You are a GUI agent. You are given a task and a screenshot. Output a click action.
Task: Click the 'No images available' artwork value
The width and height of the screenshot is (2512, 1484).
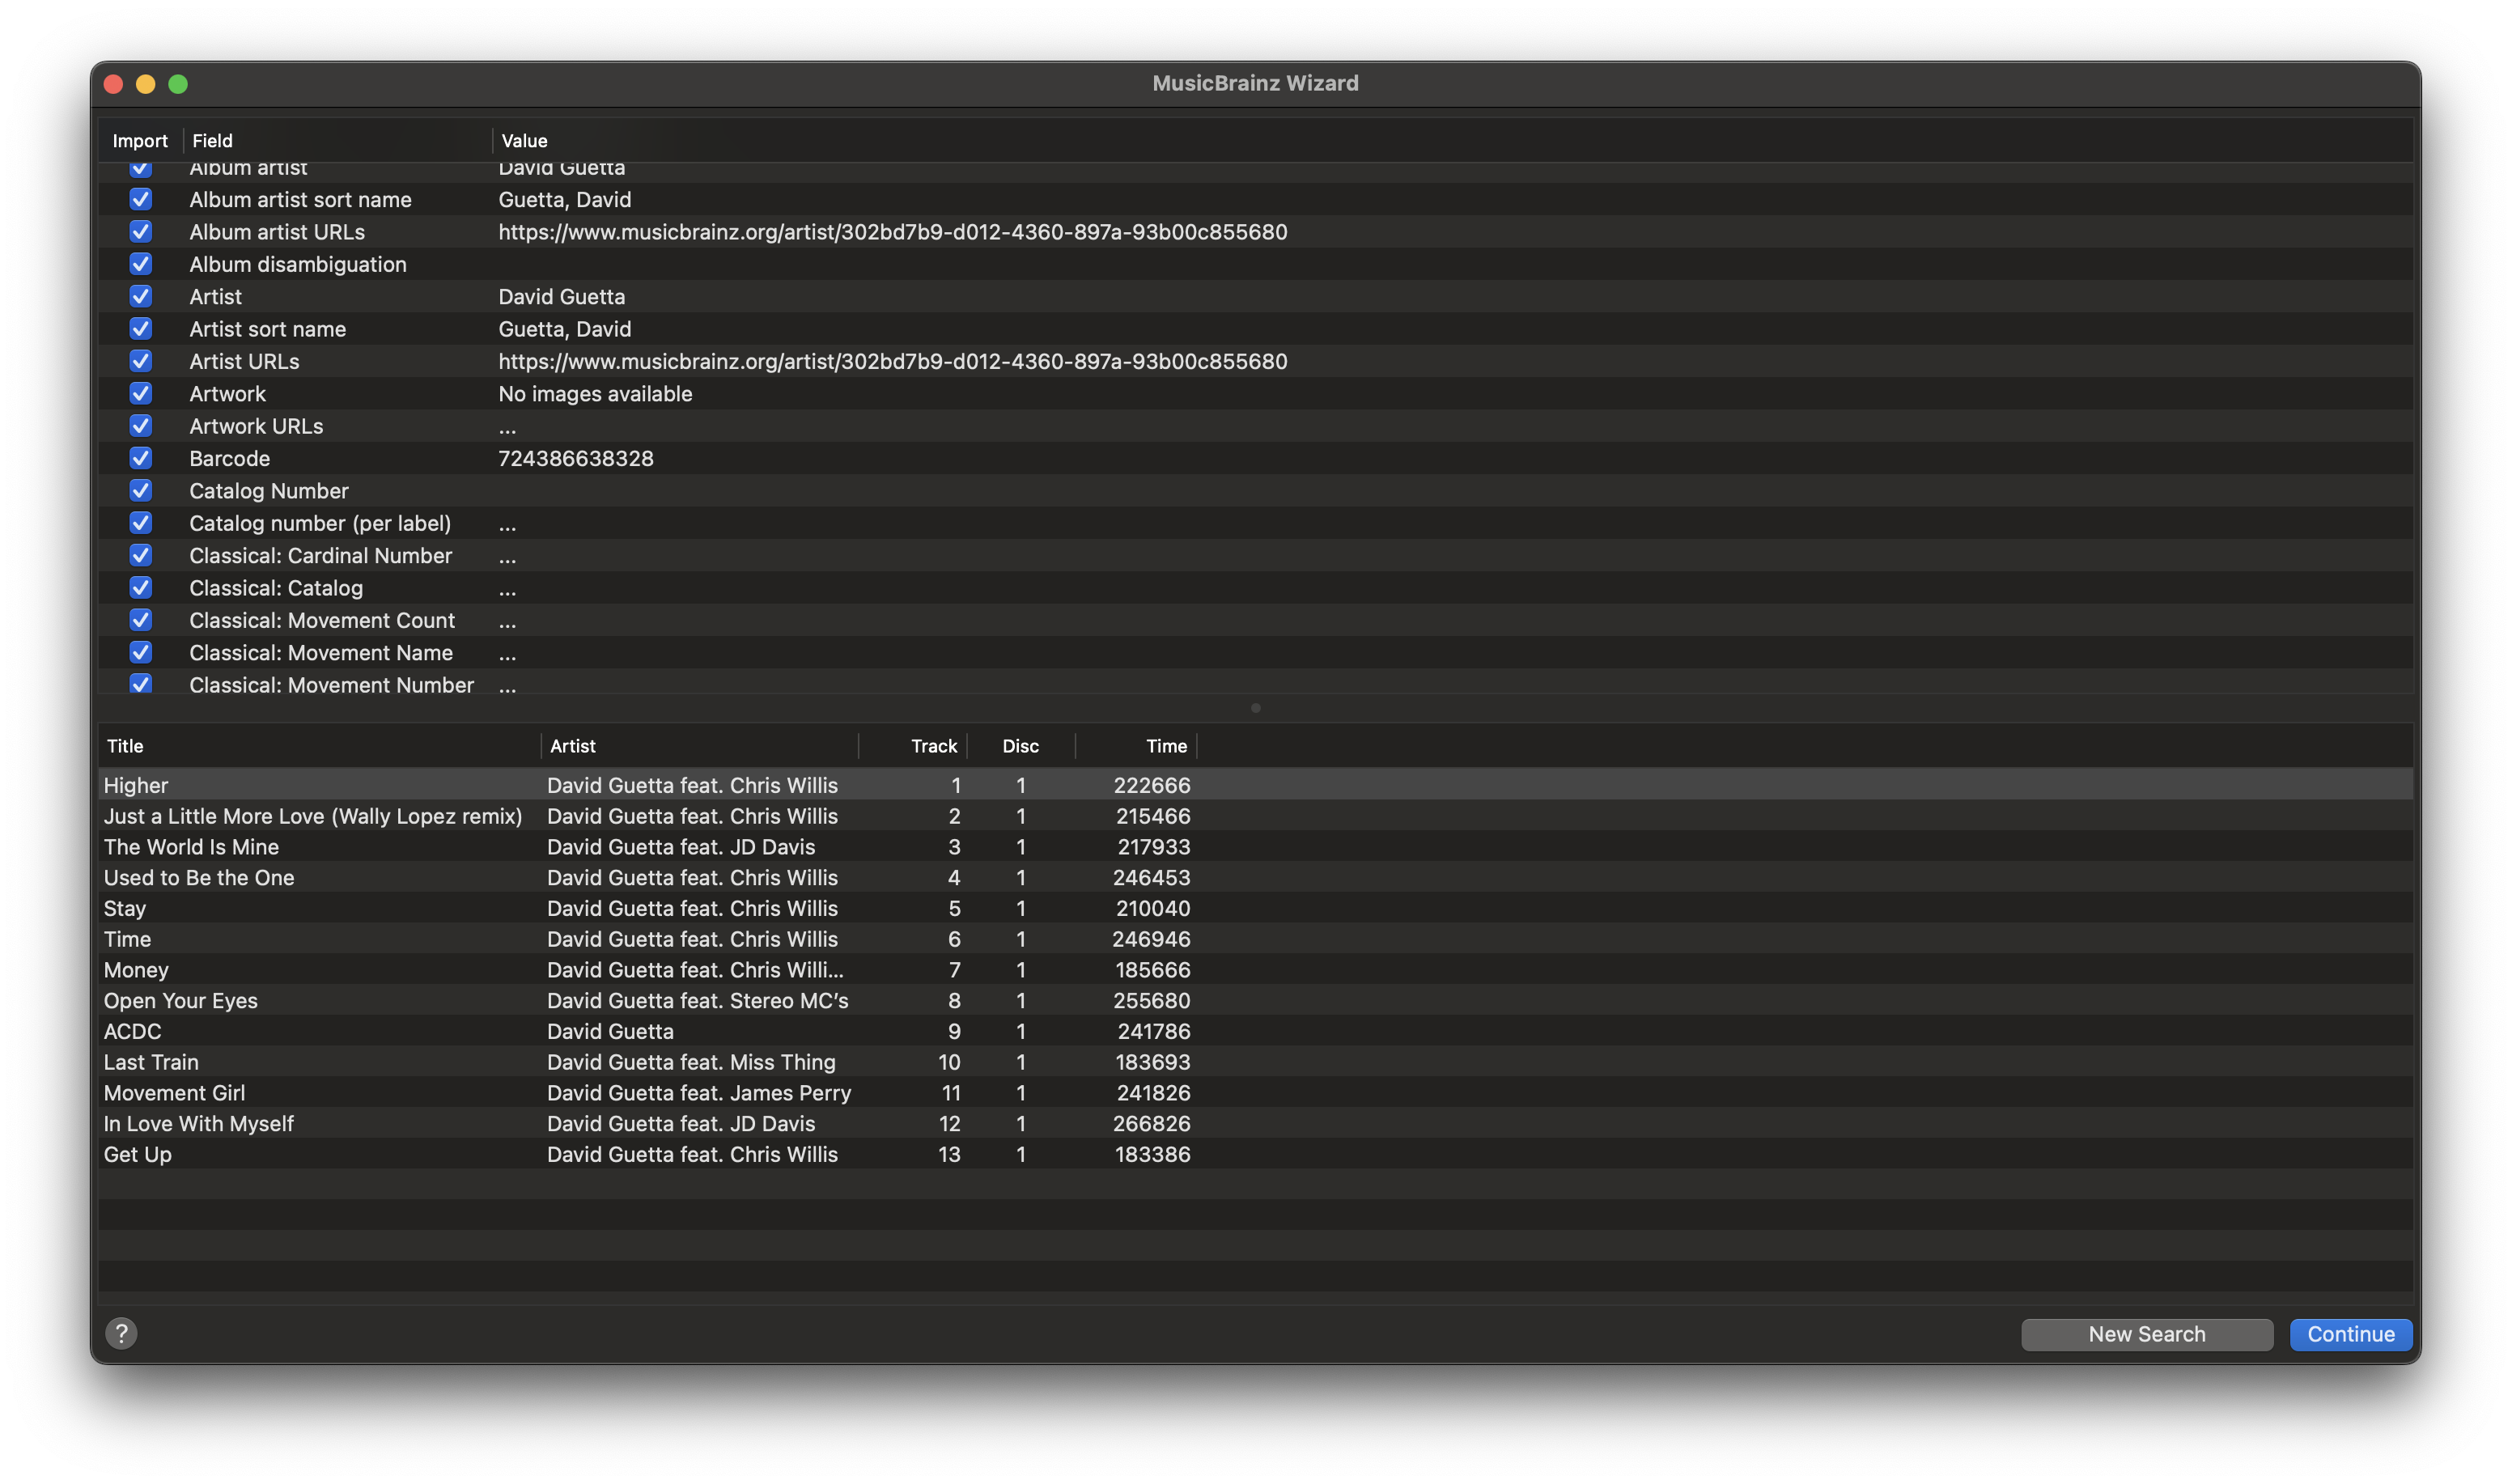click(595, 394)
